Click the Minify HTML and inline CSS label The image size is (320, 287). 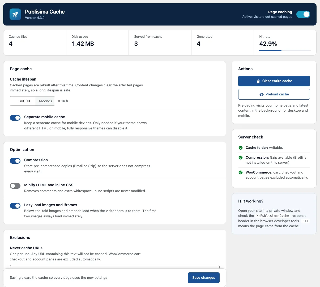click(x=49, y=185)
